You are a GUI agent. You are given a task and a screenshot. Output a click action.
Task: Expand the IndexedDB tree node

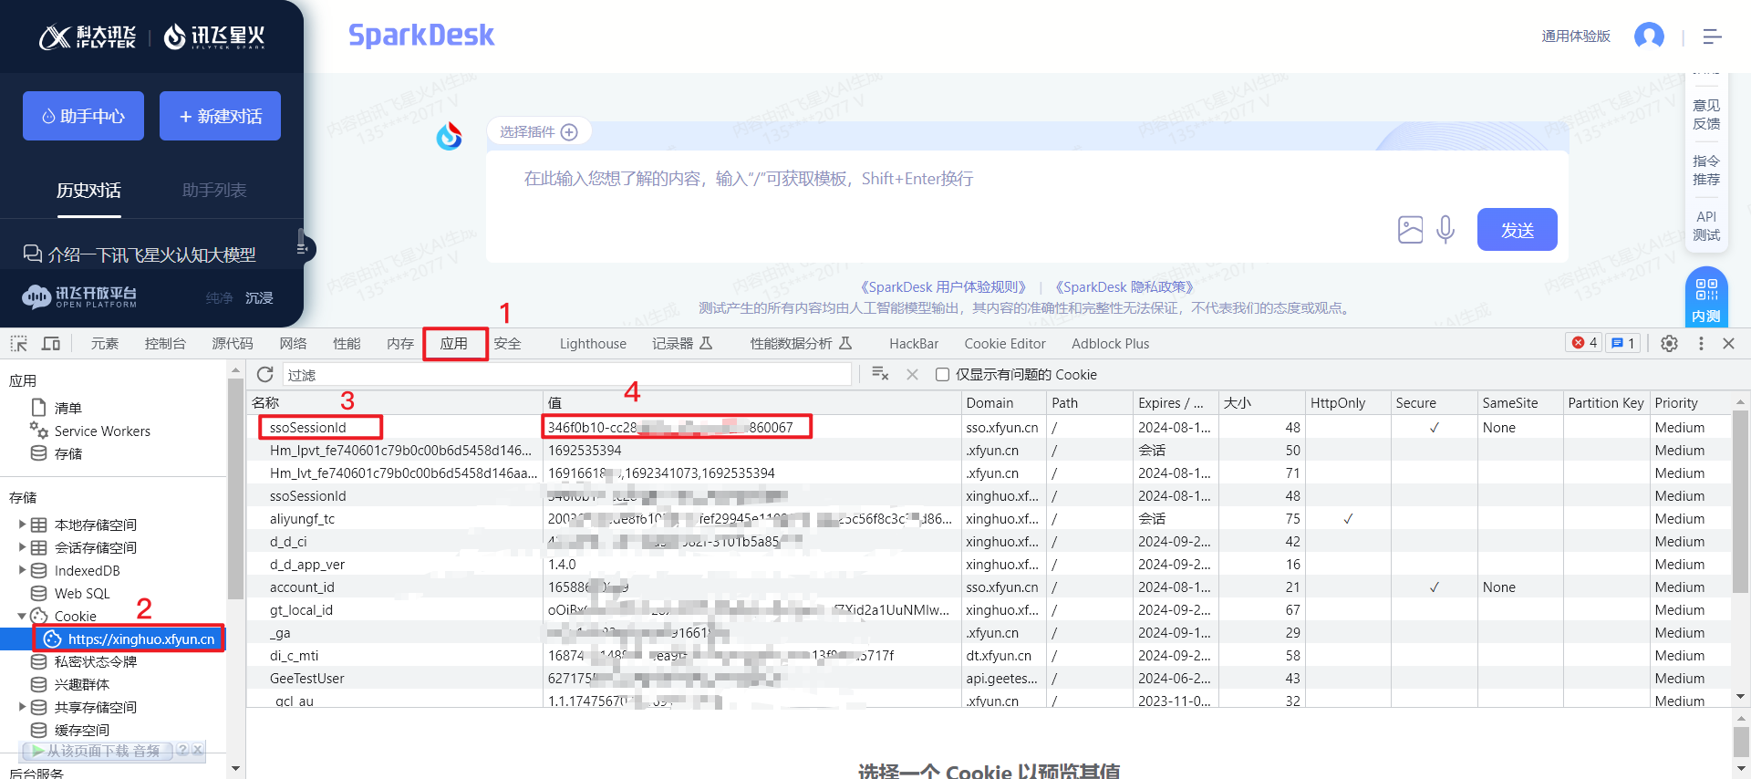(x=22, y=570)
